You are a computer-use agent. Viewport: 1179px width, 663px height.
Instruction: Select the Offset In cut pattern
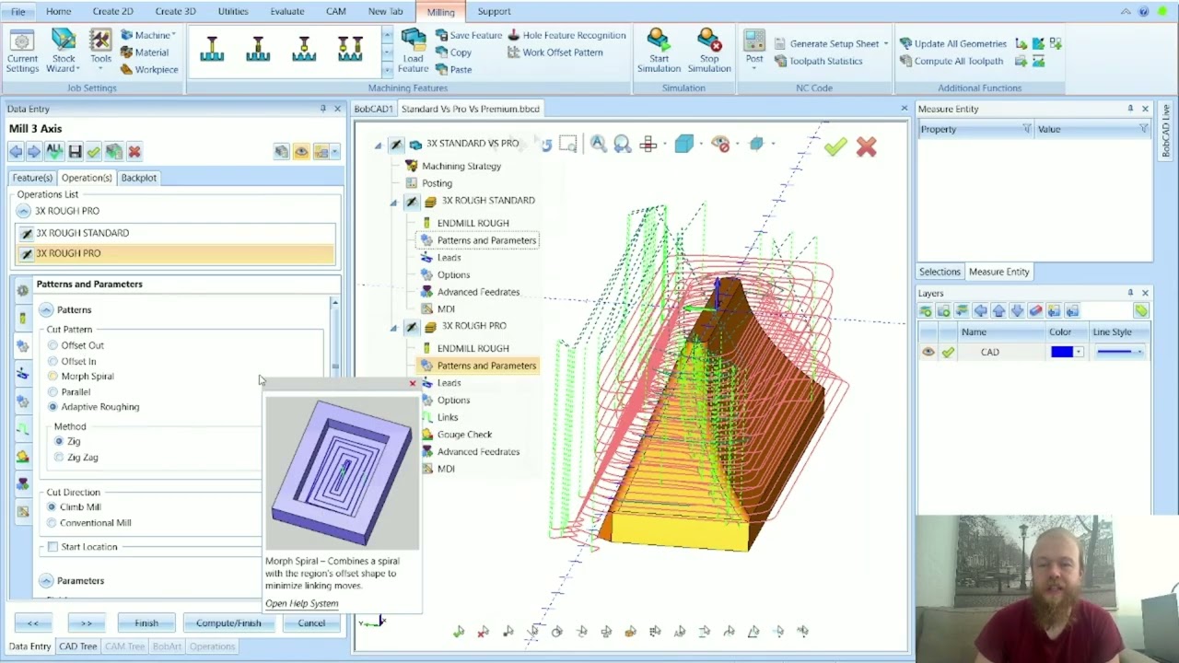click(53, 361)
